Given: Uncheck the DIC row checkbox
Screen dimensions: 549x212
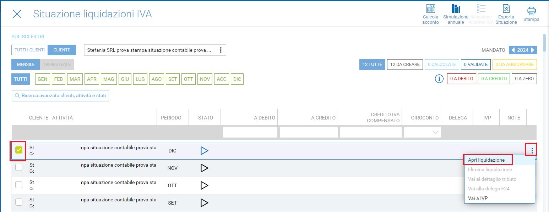Looking at the screenshot, I should pyautogui.click(x=19, y=150).
